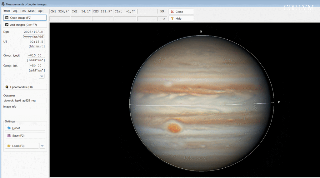
Task: Expand the dropdown arrow beside Load (F3)
Action: (42, 146)
